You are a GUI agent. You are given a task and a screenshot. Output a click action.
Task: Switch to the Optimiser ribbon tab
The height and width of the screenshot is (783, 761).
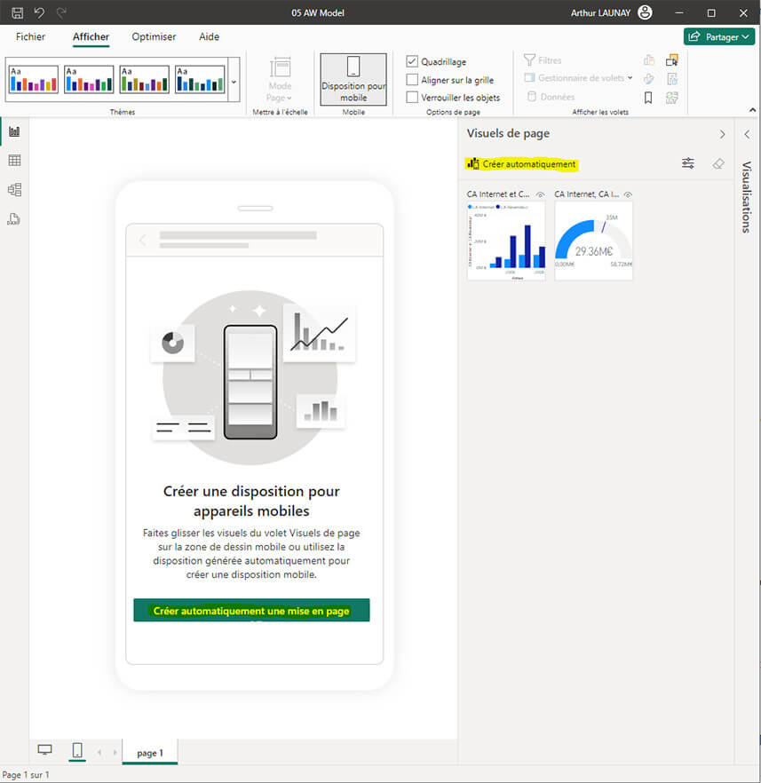click(x=154, y=36)
